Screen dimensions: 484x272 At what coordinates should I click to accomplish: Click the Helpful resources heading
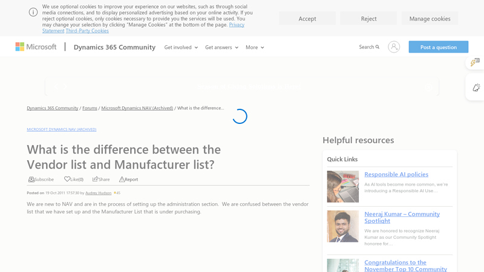[x=358, y=140]
